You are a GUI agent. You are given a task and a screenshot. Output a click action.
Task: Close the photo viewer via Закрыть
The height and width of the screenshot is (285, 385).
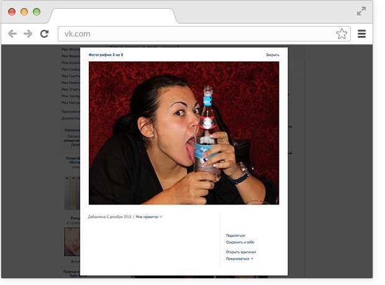click(x=273, y=55)
